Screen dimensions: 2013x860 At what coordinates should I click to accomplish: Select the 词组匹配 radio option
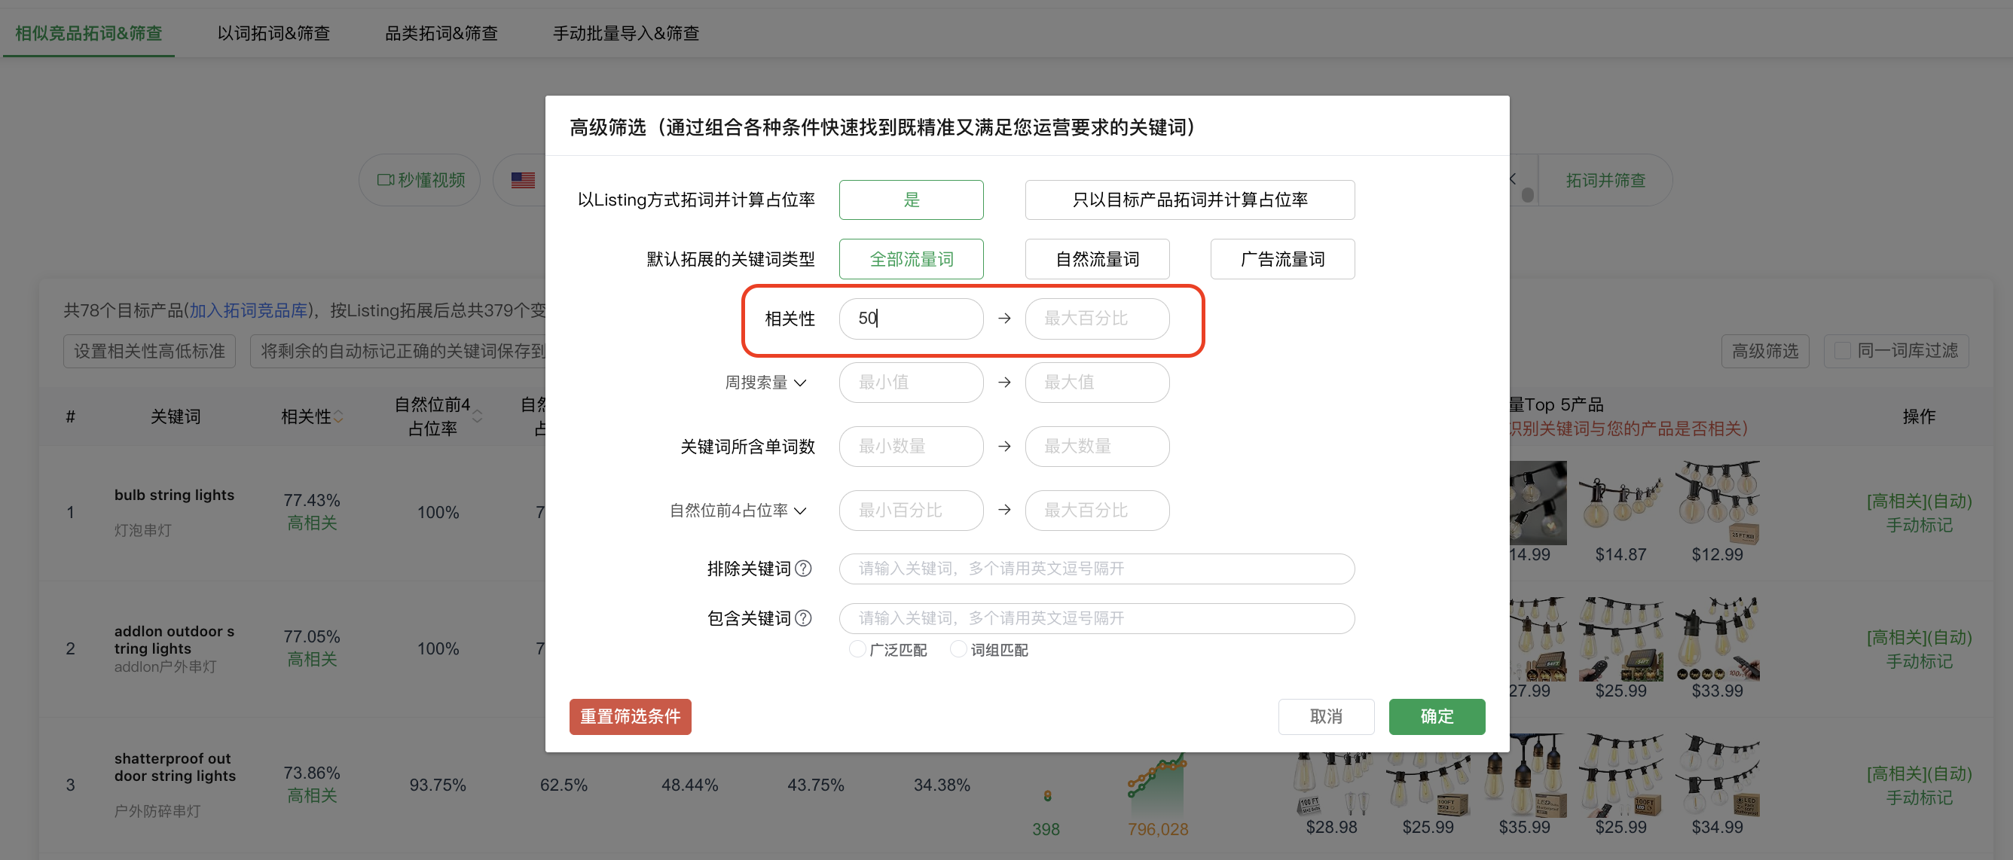pos(958,649)
